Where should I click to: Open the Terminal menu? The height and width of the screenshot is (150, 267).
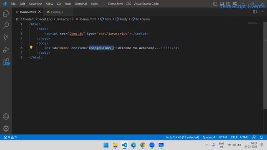tap(81, 4)
